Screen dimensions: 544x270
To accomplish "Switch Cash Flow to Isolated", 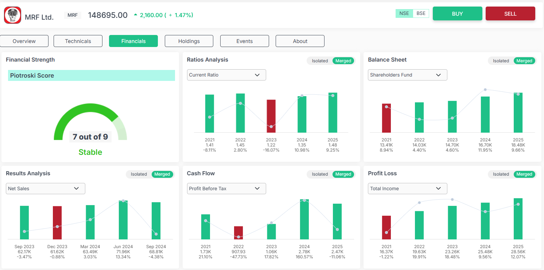I will pos(320,174).
